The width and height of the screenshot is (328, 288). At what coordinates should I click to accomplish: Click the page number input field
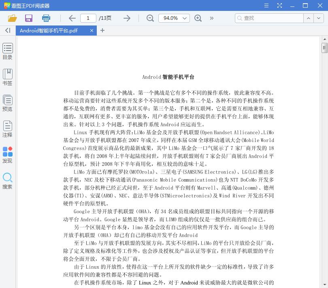(x=88, y=18)
